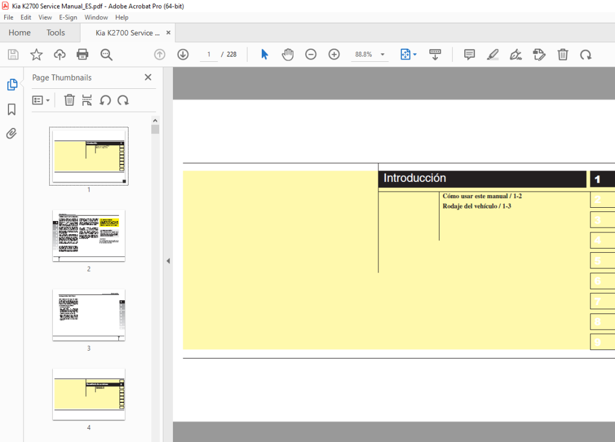Close the Kia K2700 Service tab
The width and height of the screenshot is (615, 442).
tap(168, 32)
